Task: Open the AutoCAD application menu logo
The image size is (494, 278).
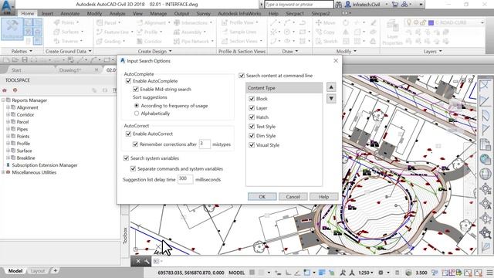Action: point(7,8)
